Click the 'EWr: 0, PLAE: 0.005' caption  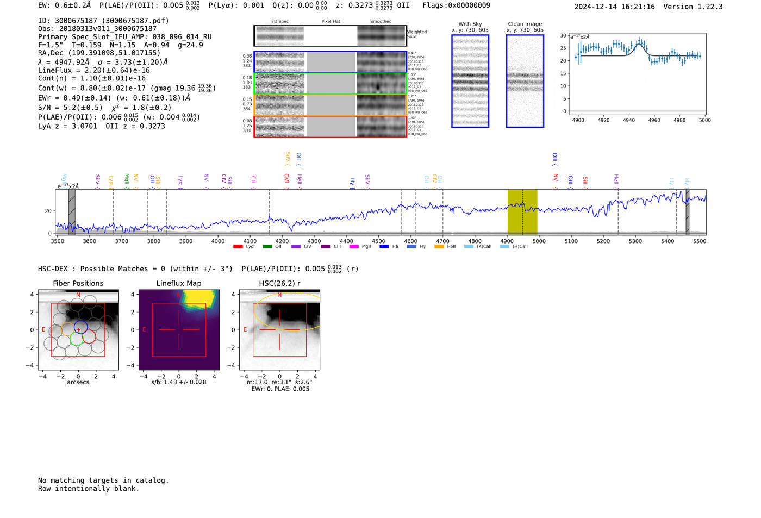(280, 389)
